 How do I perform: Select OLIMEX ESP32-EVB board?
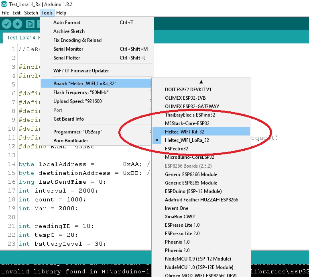pyautogui.click(x=201, y=98)
